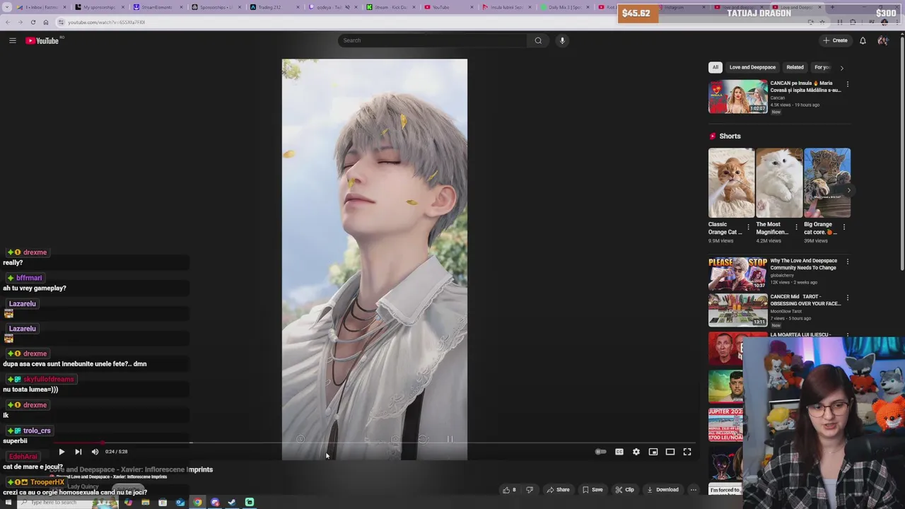Image resolution: width=905 pixels, height=509 pixels.
Task: Open options for the Classic Orange Cat short
Action: coord(748,228)
